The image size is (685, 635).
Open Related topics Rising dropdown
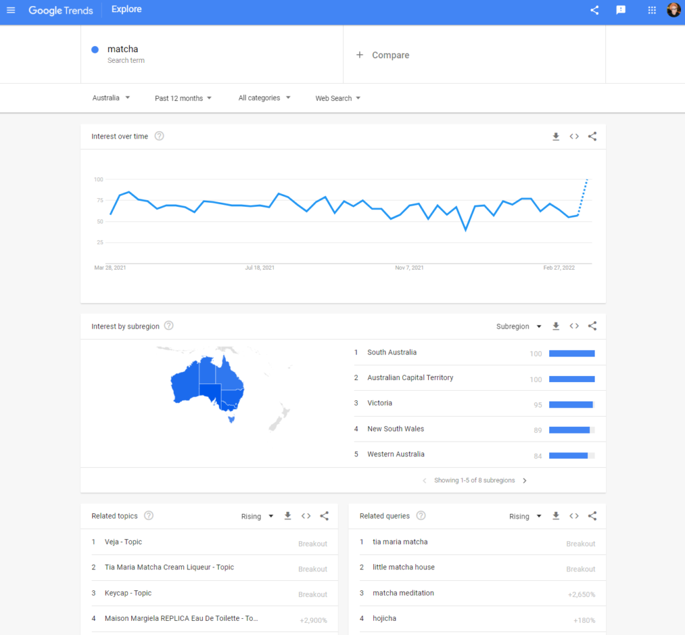click(257, 516)
